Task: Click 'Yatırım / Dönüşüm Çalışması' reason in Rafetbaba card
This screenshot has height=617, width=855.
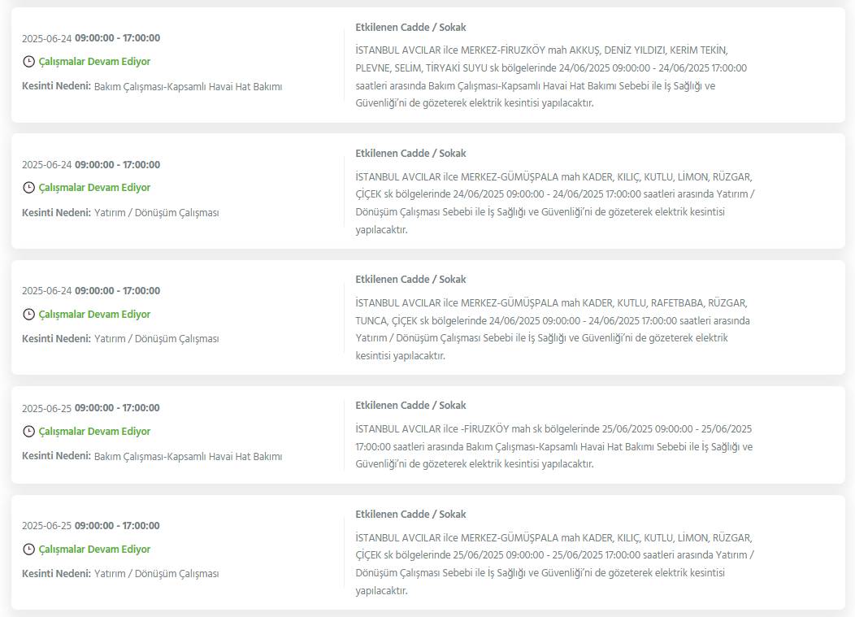Action: click(x=157, y=339)
